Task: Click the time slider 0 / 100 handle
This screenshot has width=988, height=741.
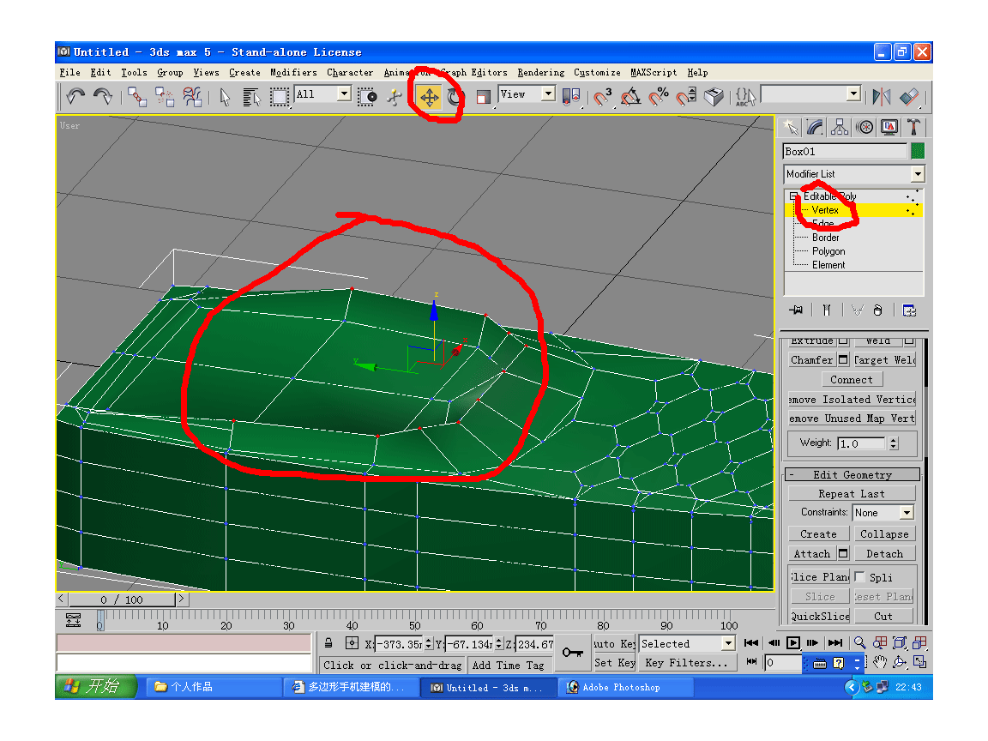Action: [x=122, y=599]
